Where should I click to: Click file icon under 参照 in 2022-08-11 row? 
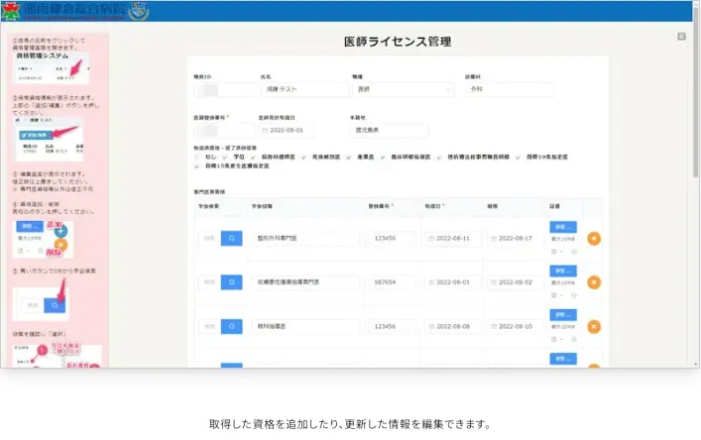point(554,252)
